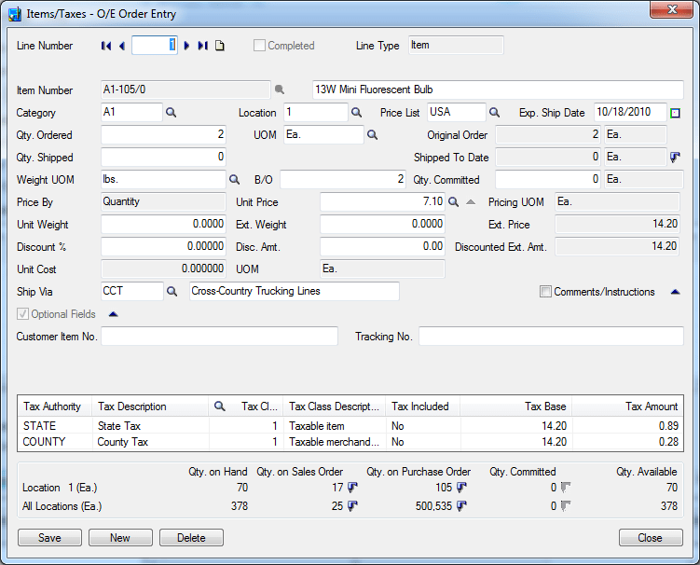Click the Tax Amount column header

click(627, 407)
